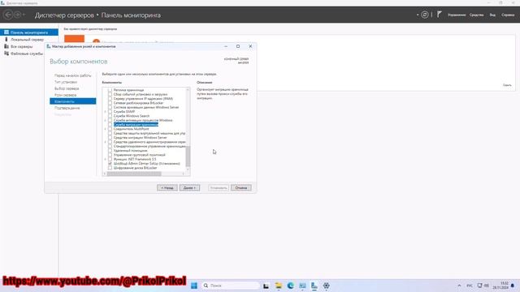Check Сетевая разблокировка BitLocker checkbox

(110, 103)
